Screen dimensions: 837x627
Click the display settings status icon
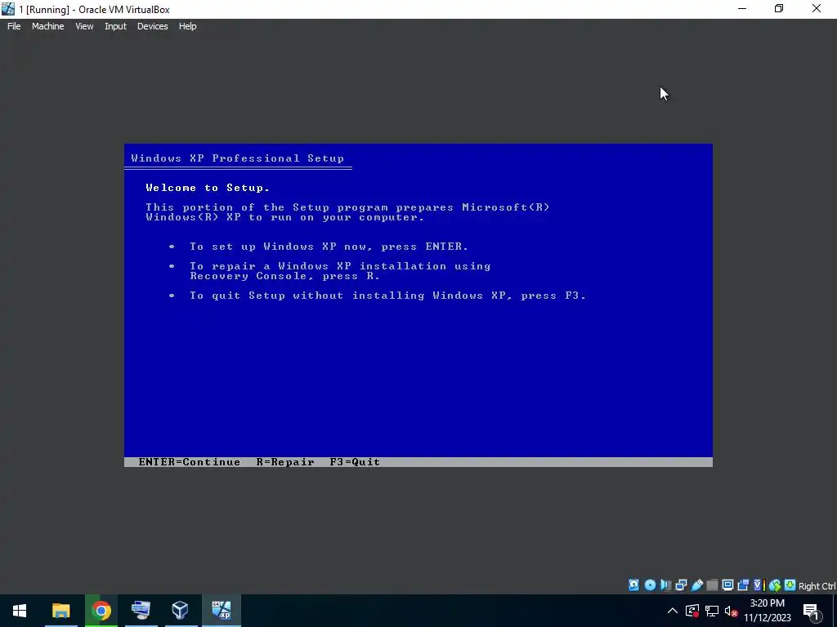(727, 585)
